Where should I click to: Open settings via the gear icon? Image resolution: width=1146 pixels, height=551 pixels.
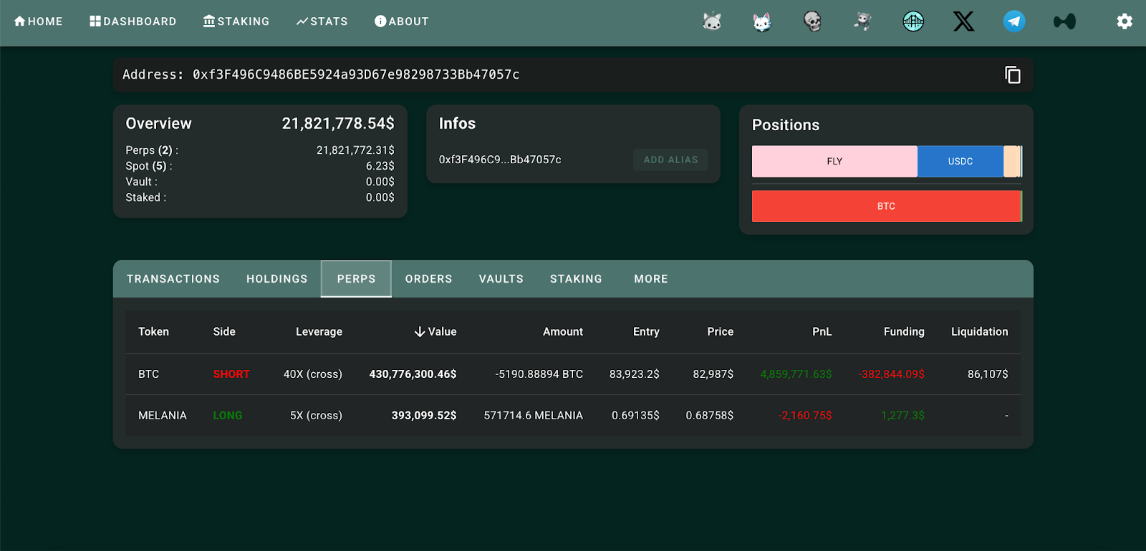coord(1125,21)
